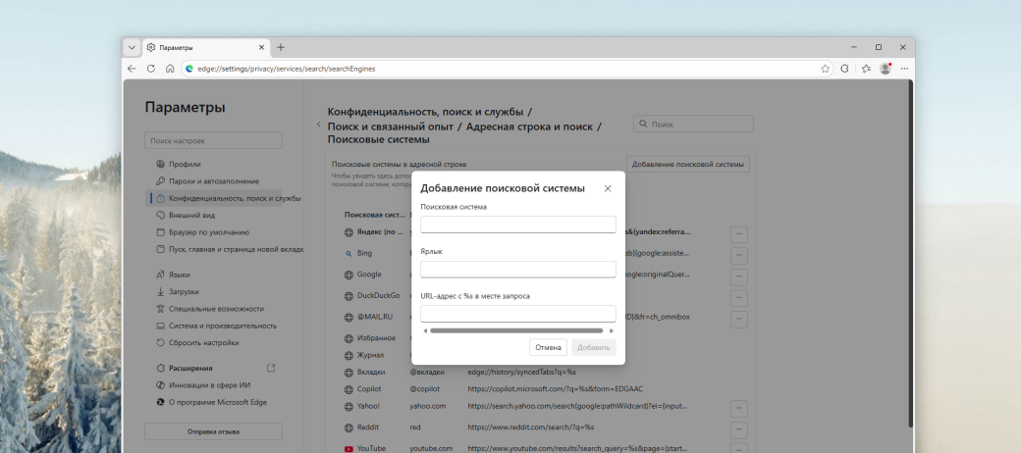Click the browser back arrow icon

pos(133,69)
